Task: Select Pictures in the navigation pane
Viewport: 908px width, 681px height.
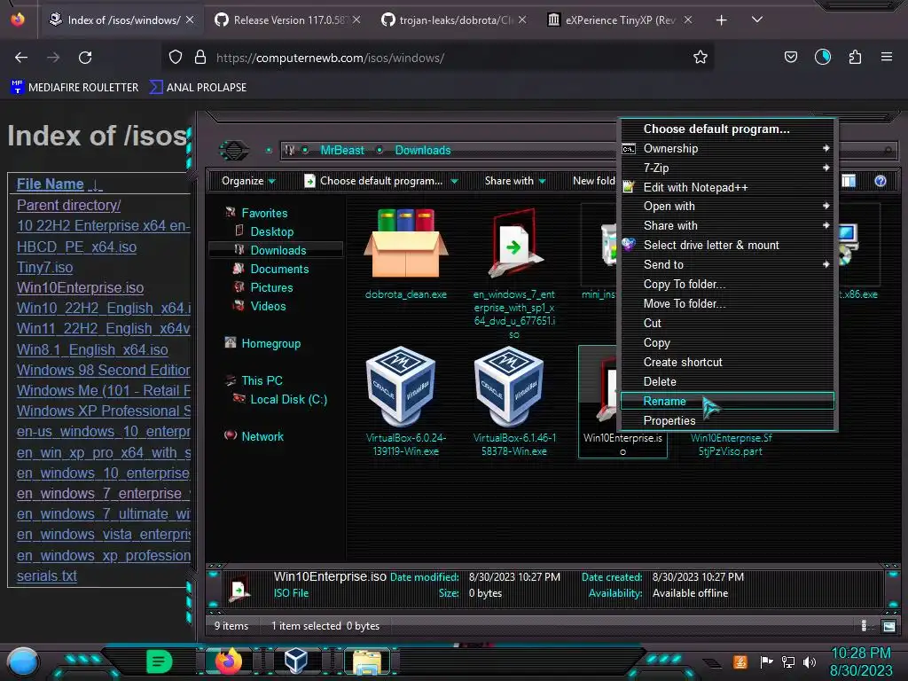Action: click(271, 288)
